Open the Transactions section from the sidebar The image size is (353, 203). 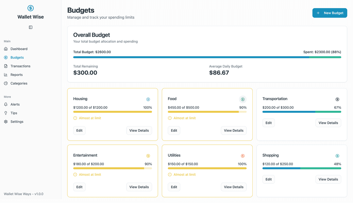(21, 66)
